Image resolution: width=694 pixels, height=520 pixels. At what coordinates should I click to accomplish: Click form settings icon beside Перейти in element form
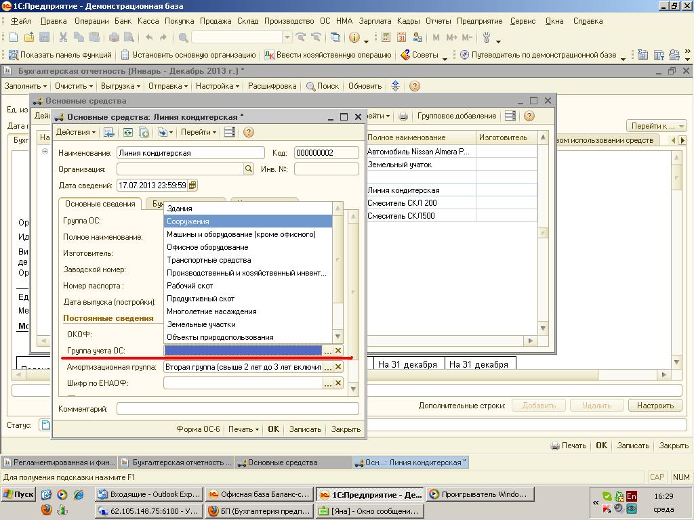click(x=230, y=132)
